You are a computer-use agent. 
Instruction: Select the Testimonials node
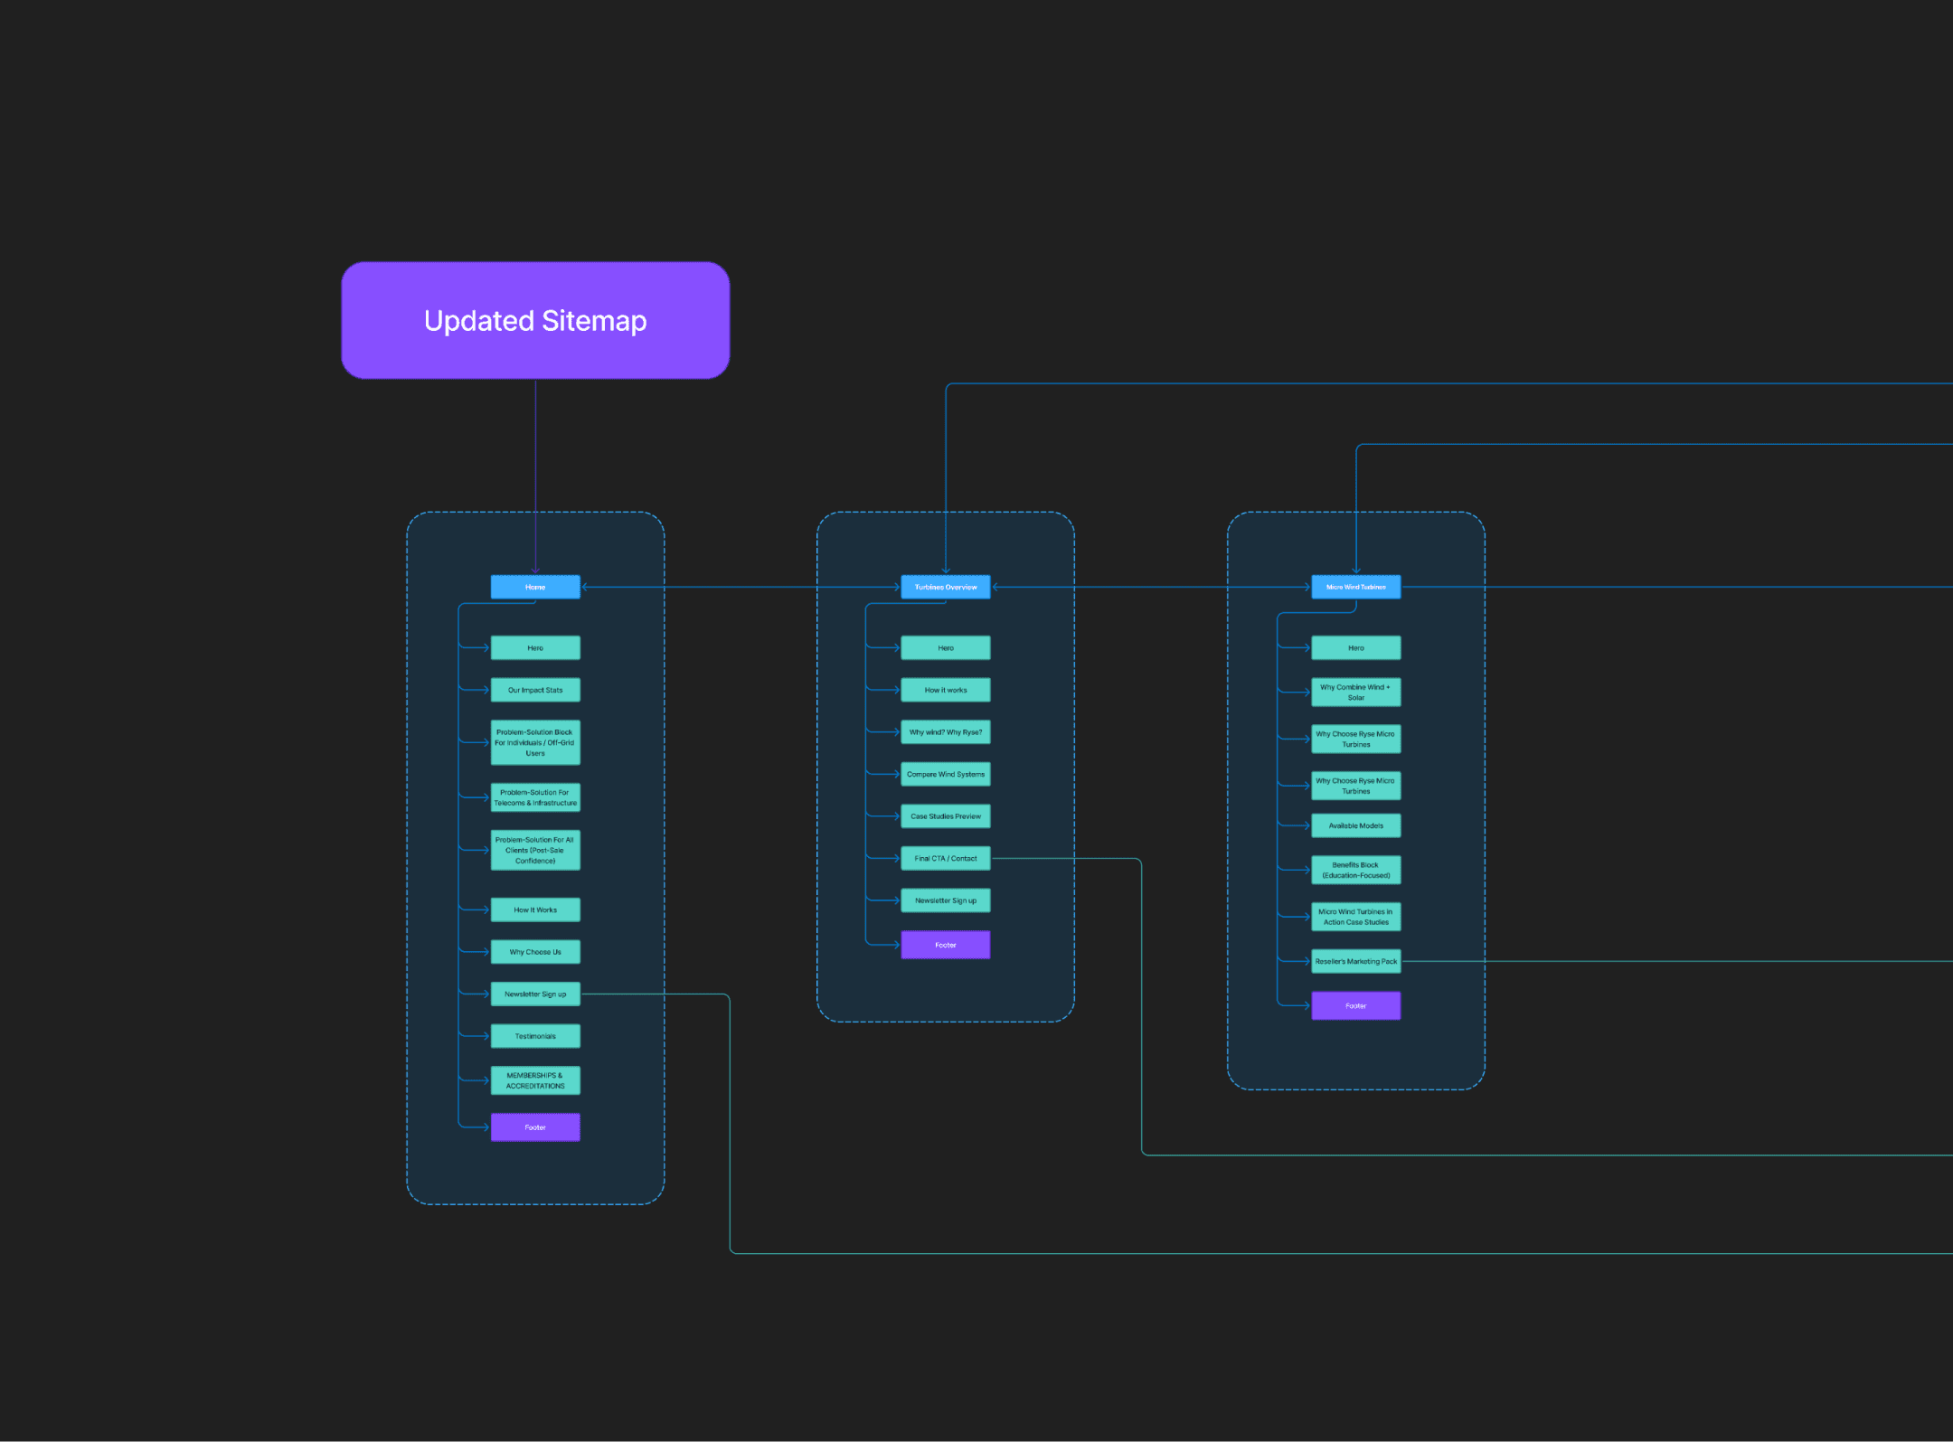pyautogui.click(x=535, y=1036)
